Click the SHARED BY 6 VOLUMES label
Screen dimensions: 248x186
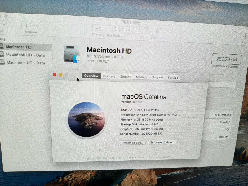[x=225, y=66]
